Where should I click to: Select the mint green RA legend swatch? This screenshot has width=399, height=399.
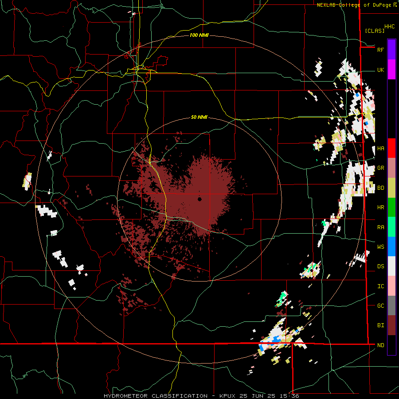[391, 227]
